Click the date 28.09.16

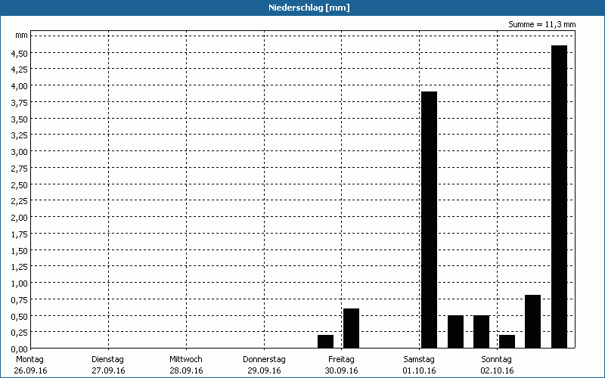pos(186,371)
